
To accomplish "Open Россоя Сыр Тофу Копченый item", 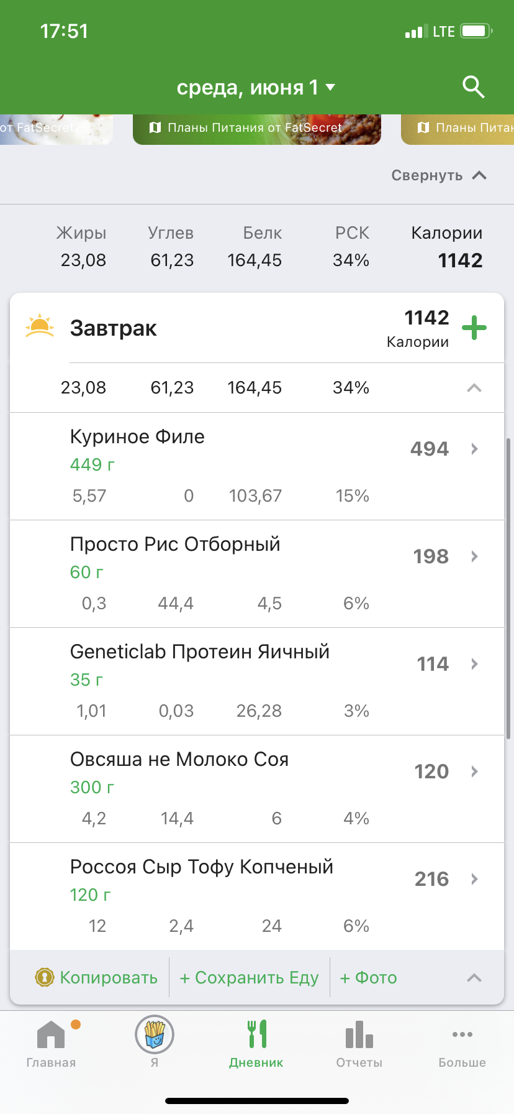I will [248, 895].
